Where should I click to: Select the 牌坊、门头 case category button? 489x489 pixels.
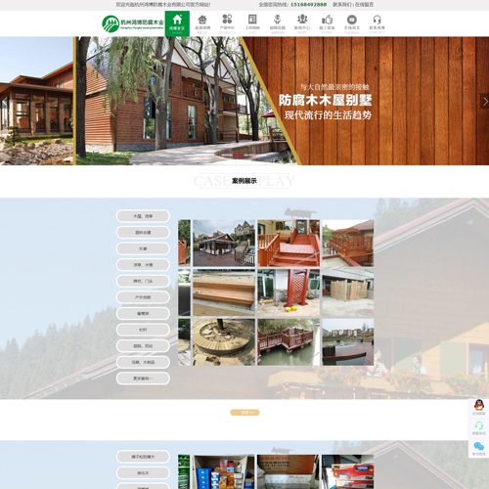143,281
